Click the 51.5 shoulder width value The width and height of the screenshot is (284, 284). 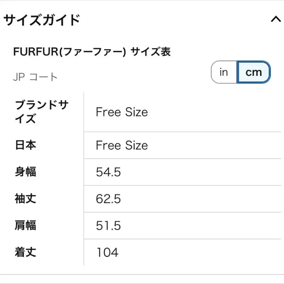108,226
